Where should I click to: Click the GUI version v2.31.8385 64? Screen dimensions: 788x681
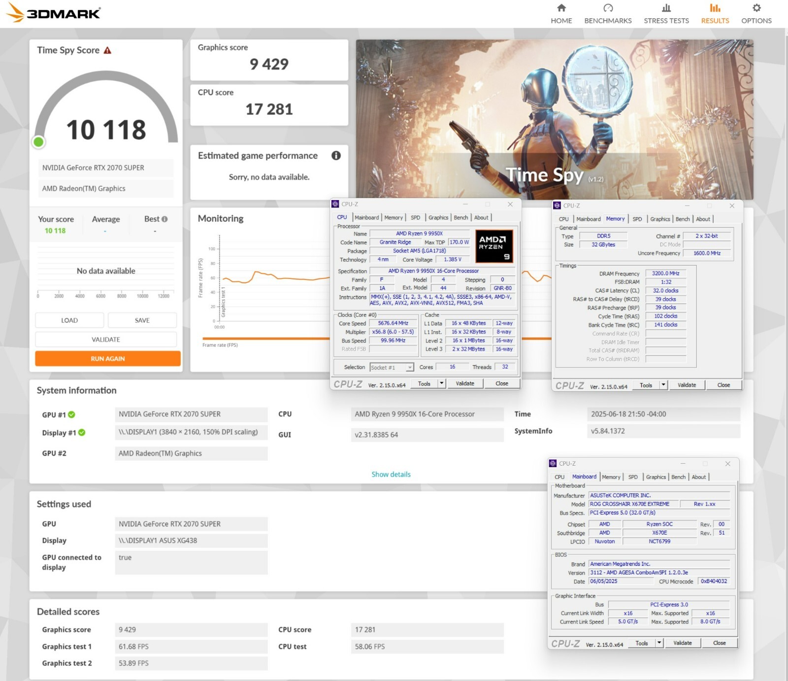427,435
